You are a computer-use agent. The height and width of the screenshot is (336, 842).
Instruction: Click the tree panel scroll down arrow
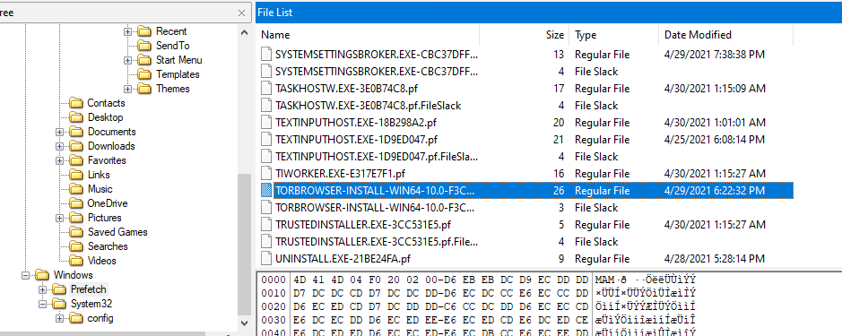(x=244, y=323)
